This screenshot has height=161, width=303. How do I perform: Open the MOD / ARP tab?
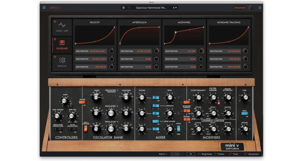[x=62, y=27]
